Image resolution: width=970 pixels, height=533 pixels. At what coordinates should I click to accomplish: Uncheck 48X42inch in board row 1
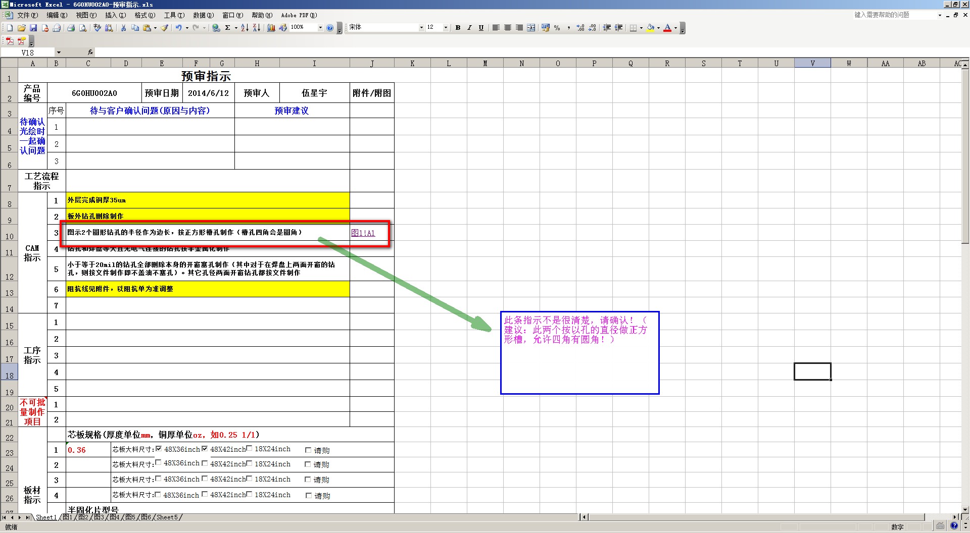point(205,448)
